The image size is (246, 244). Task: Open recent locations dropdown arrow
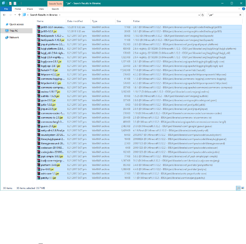click(x=15, y=15)
